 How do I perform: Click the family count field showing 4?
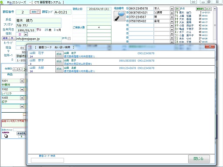pyautogui.click(x=99, y=27)
